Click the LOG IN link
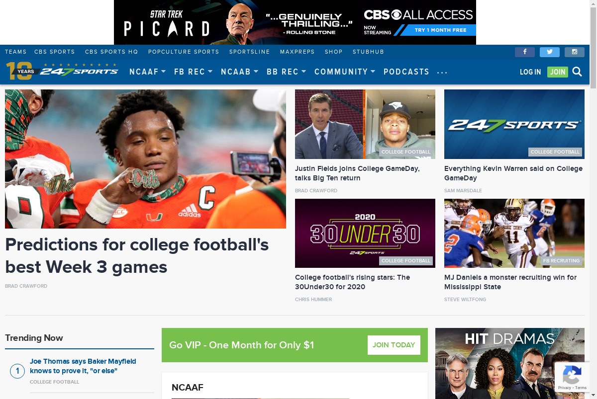This screenshot has width=597, height=399. pos(530,72)
